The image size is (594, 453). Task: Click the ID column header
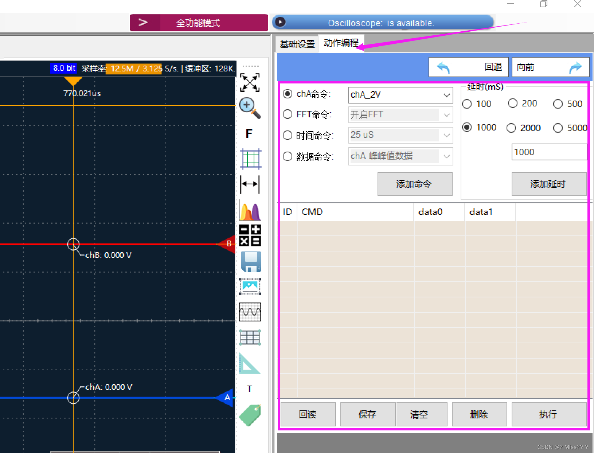tap(288, 212)
